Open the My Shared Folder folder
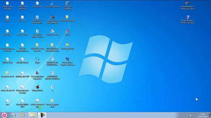The image size is (211, 118). coord(67,19)
